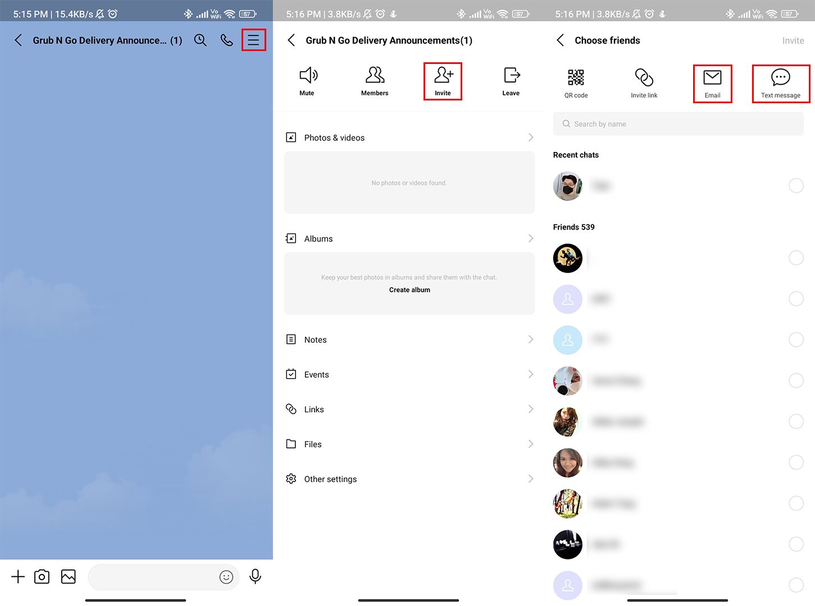Open Files via its chevron
Viewport: 815px width, 606px height.
click(x=531, y=444)
